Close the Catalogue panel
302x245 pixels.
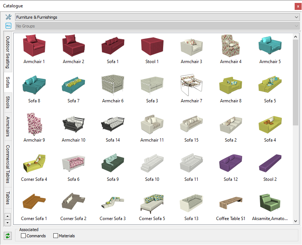pyautogui.click(x=298, y=6)
